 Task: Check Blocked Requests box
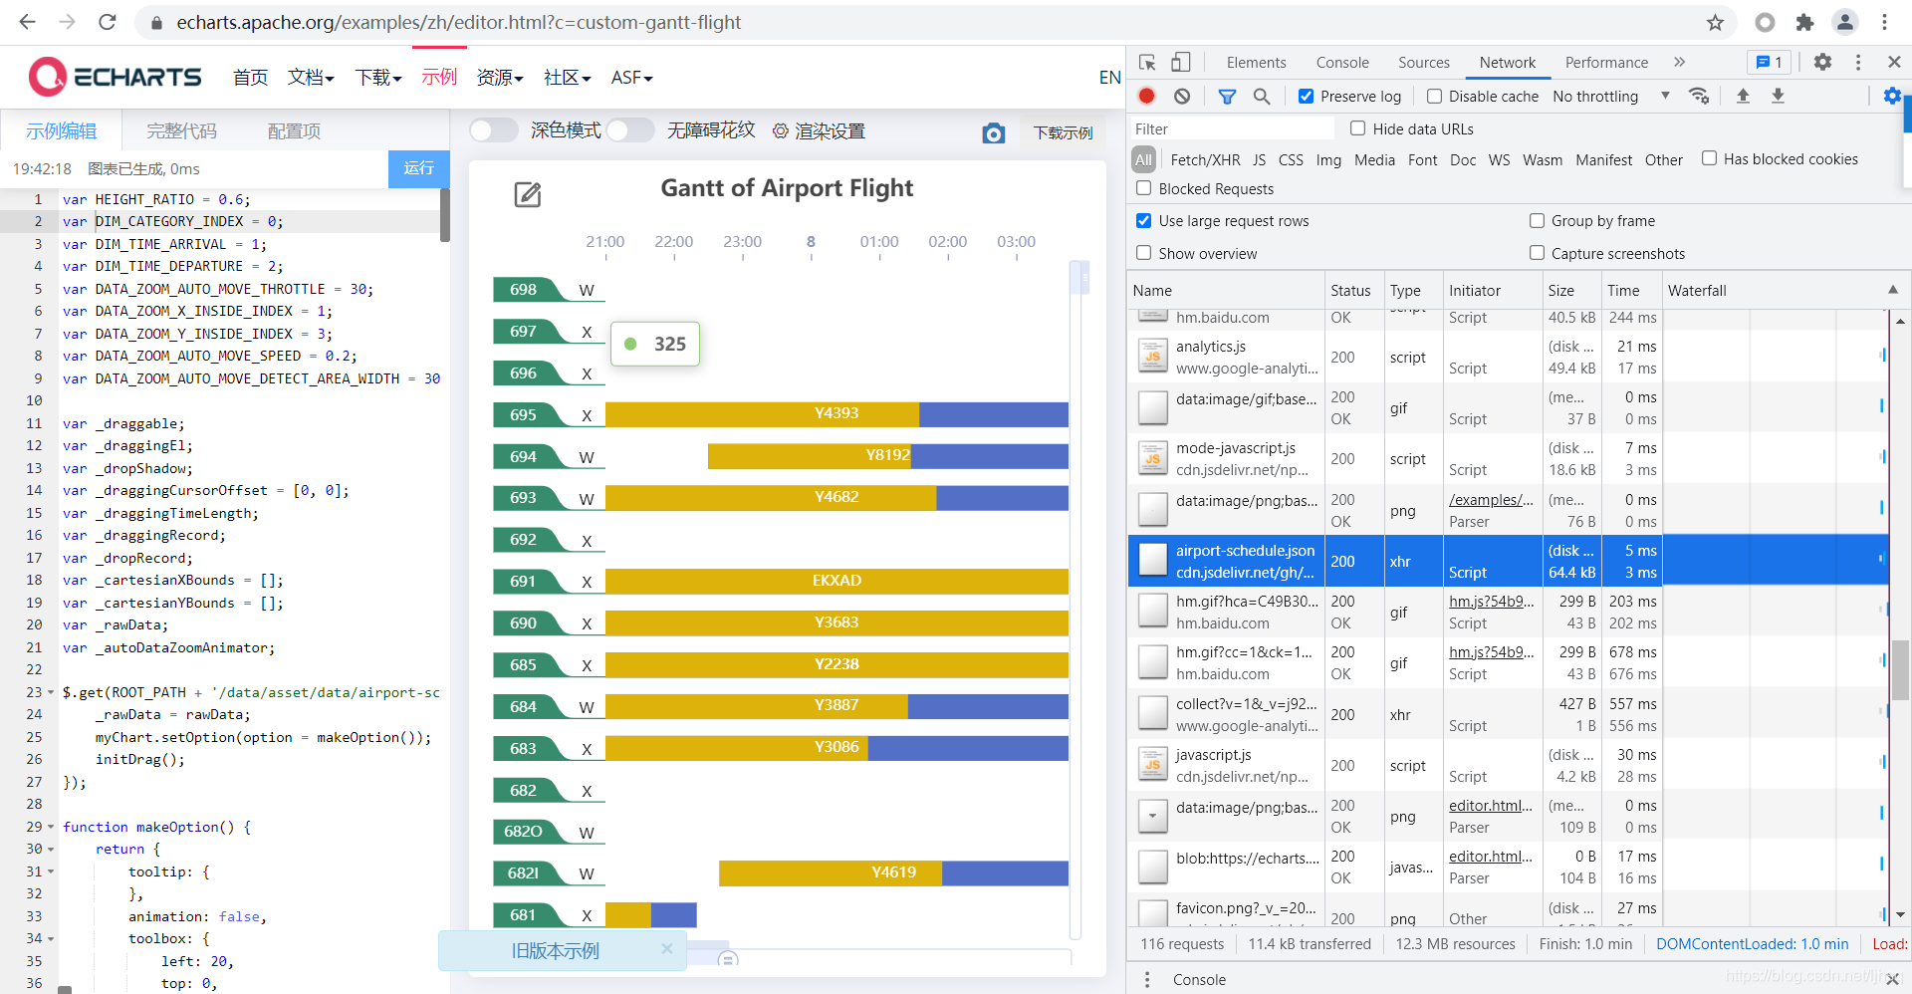pyautogui.click(x=1143, y=188)
